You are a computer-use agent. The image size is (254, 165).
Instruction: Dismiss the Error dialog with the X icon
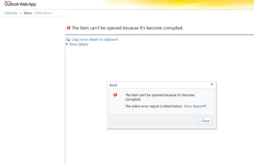pyautogui.click(x=212, y=84)
